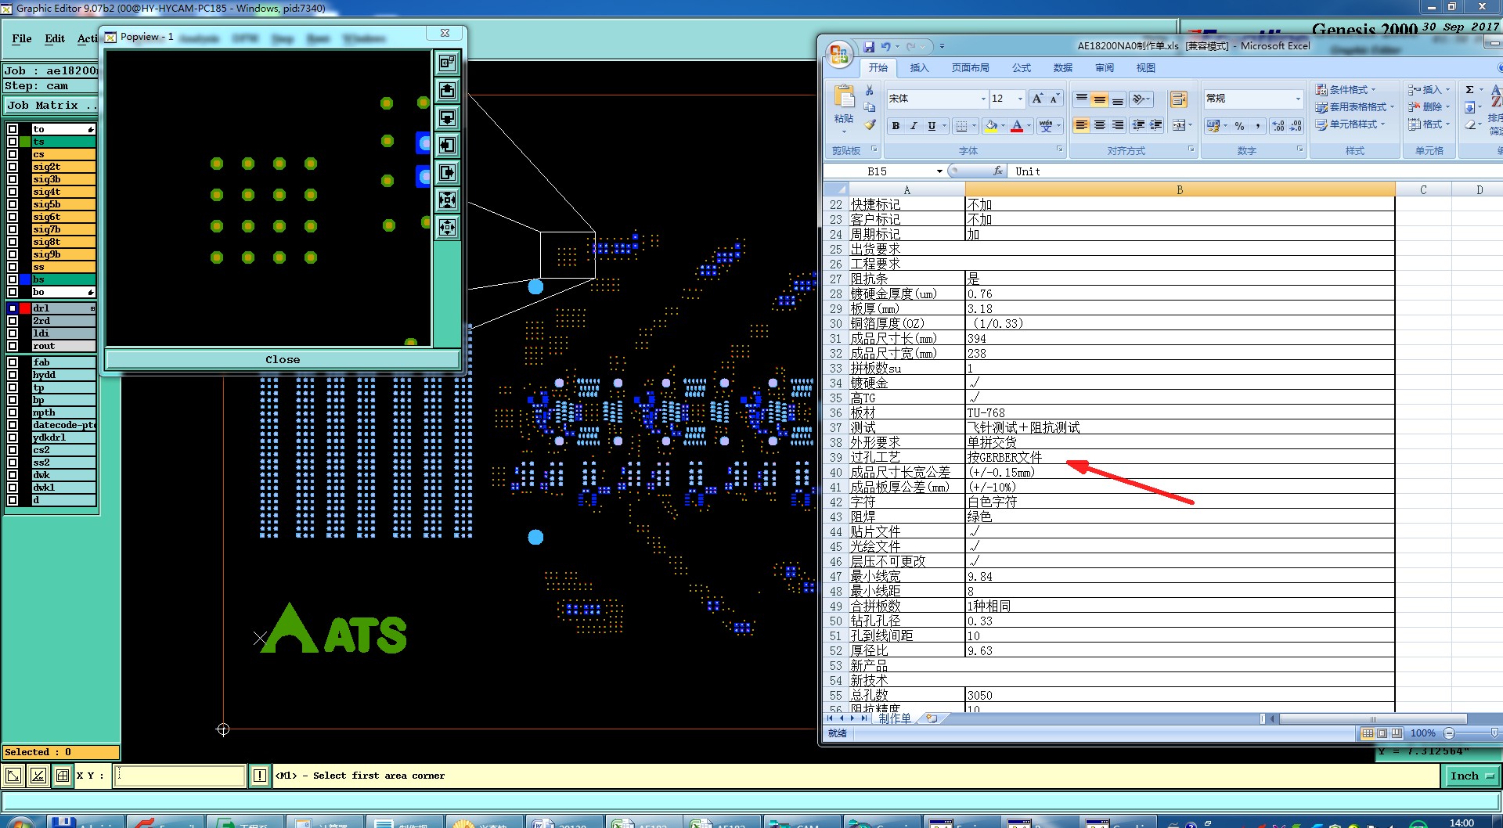The image size is (1503, 828).
Task: Select the 制作单 worksheet tab
Action: tap(894, 718)
